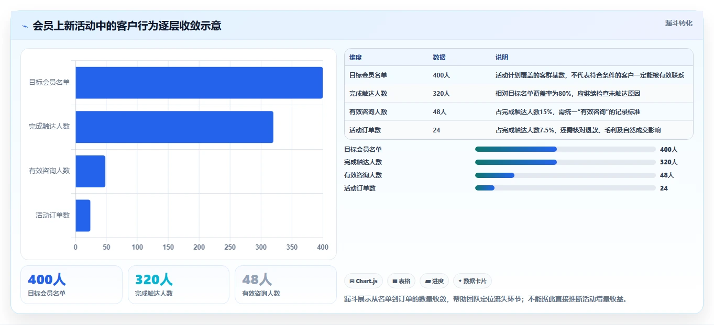
Task: Click the 漏斗转化 label in header
Action: pos(679,24)
